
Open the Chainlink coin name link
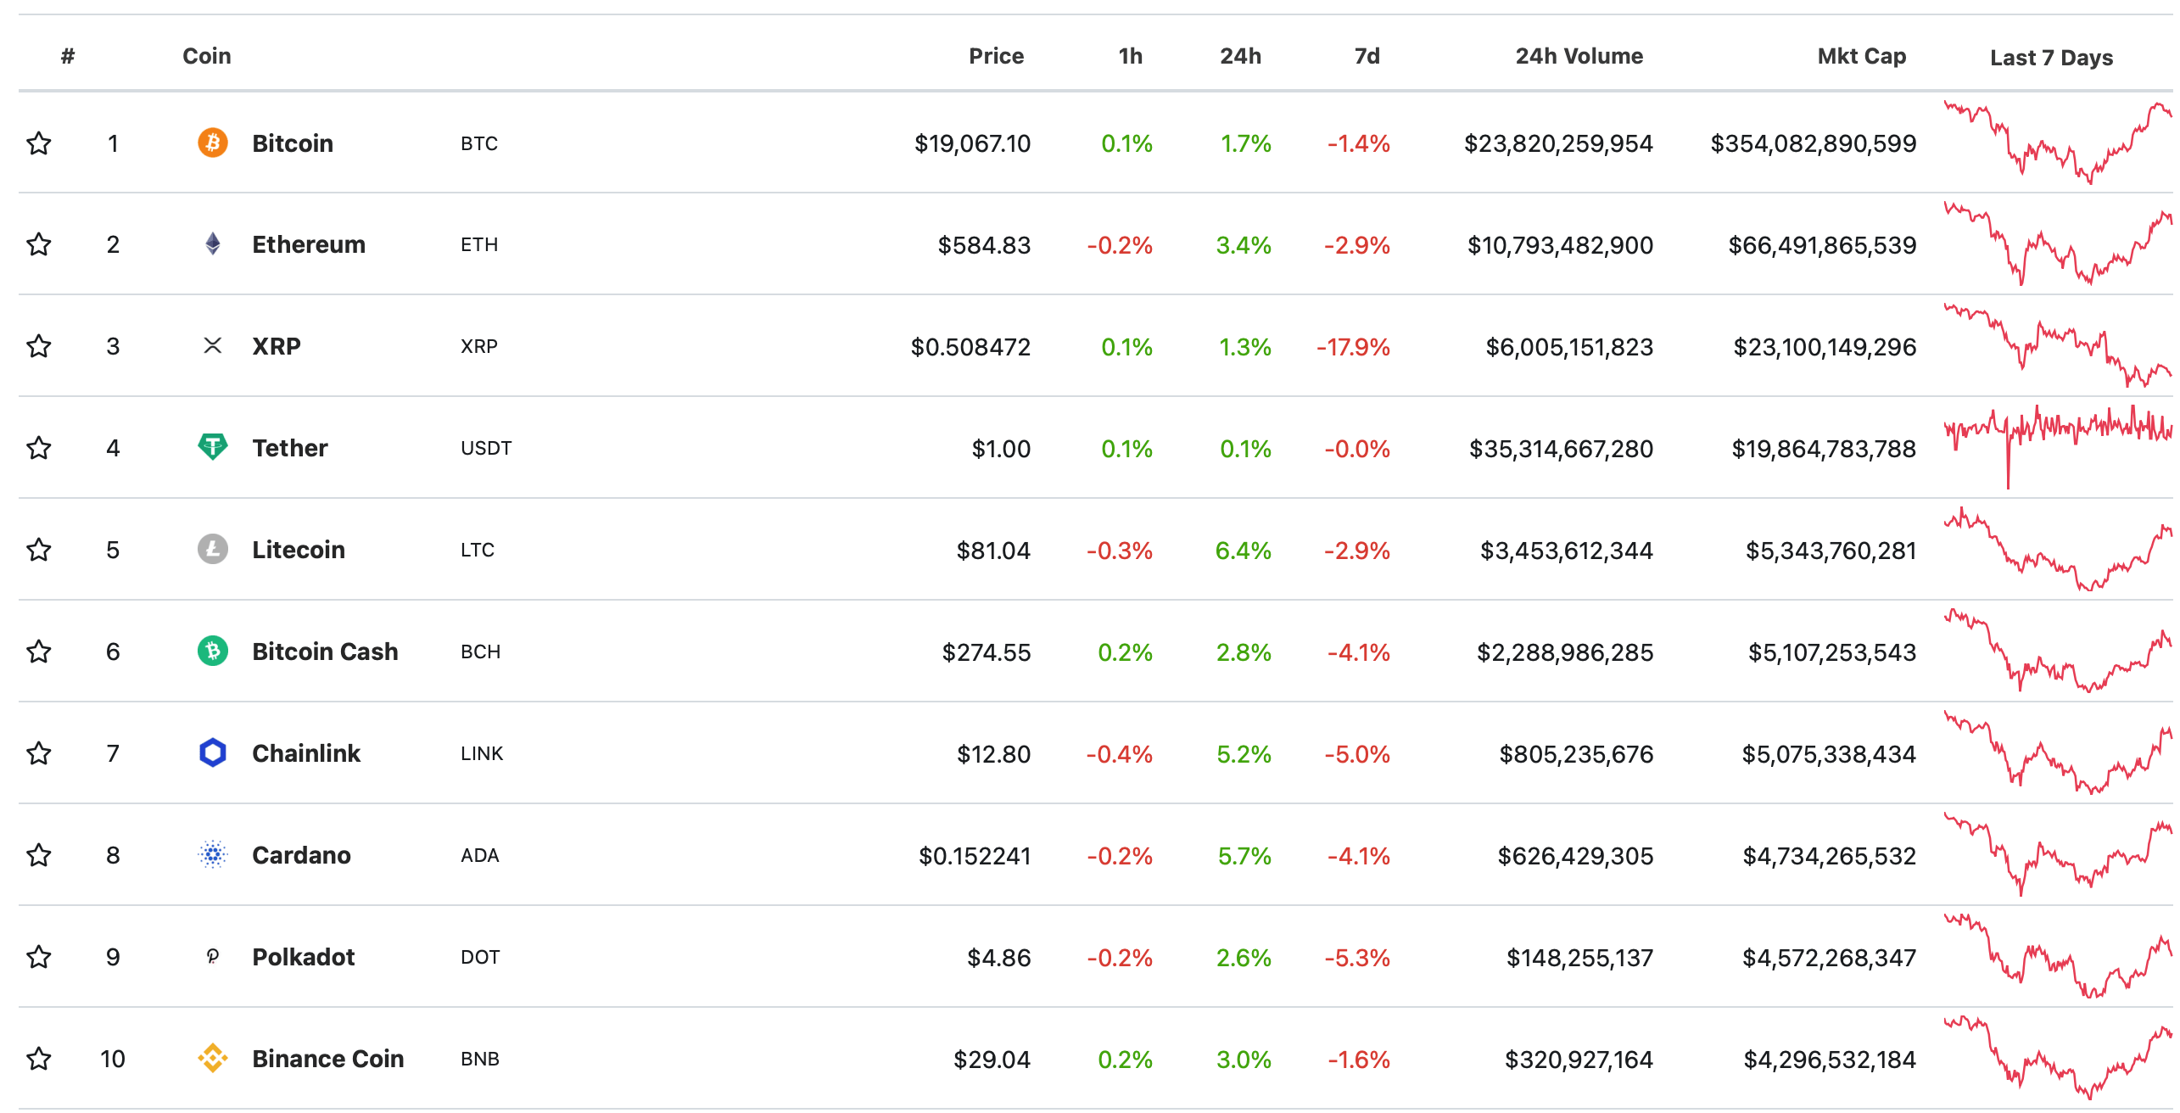pos(306,753)
